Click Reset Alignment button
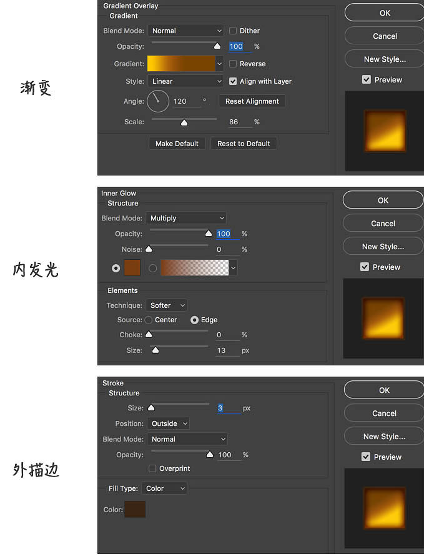424x559 pixels. tap(252, 101)
